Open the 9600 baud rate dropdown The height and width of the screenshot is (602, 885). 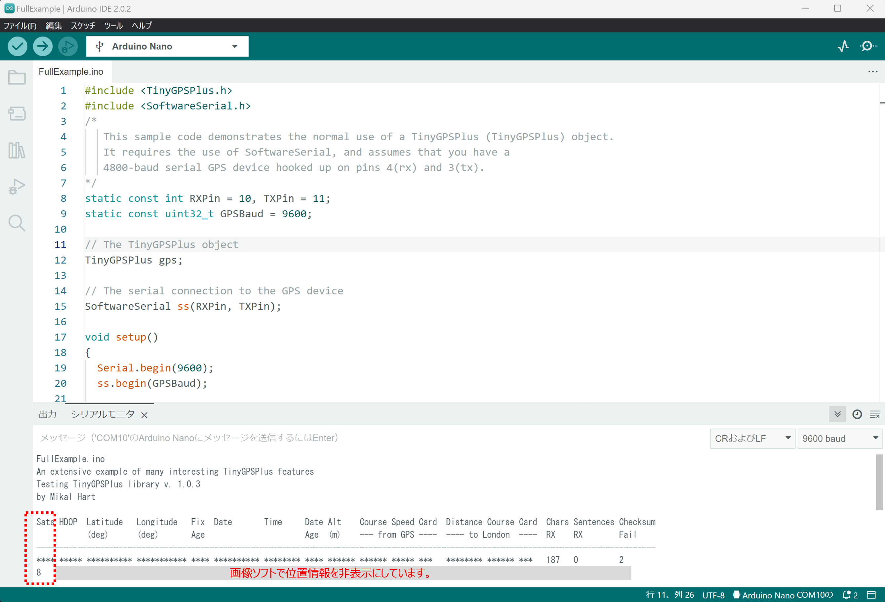click(840, 439)
